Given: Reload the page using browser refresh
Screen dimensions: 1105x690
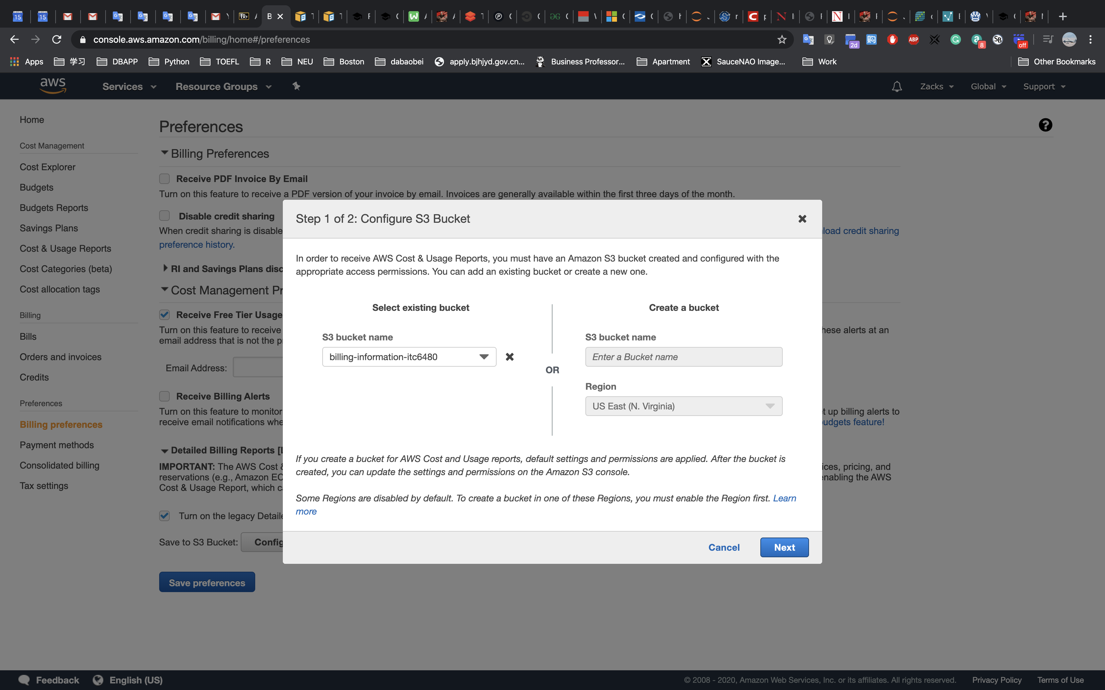Looking at the screenshot, I should pyautogui.click(x=57, y=40).
